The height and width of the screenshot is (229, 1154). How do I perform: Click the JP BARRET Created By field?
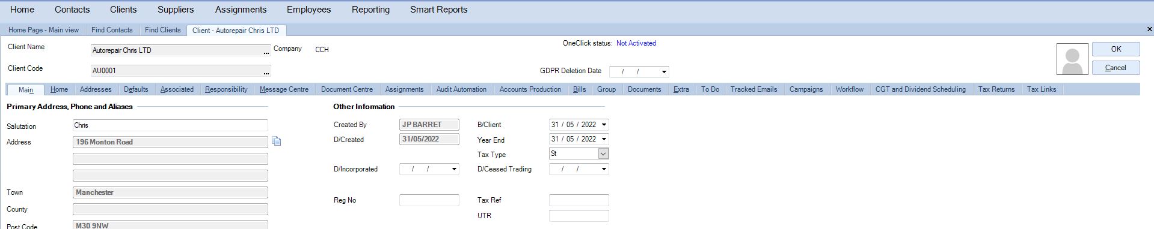coord(429,125)
